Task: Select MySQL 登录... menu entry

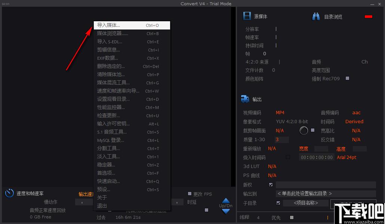Action: (x=132, y=140)
